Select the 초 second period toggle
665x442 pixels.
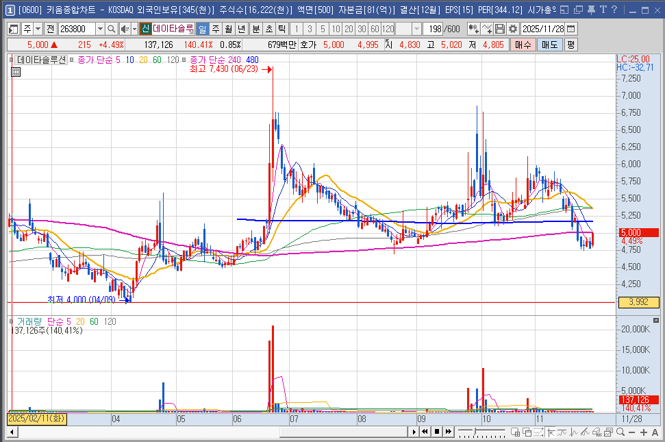pos(269,29)
